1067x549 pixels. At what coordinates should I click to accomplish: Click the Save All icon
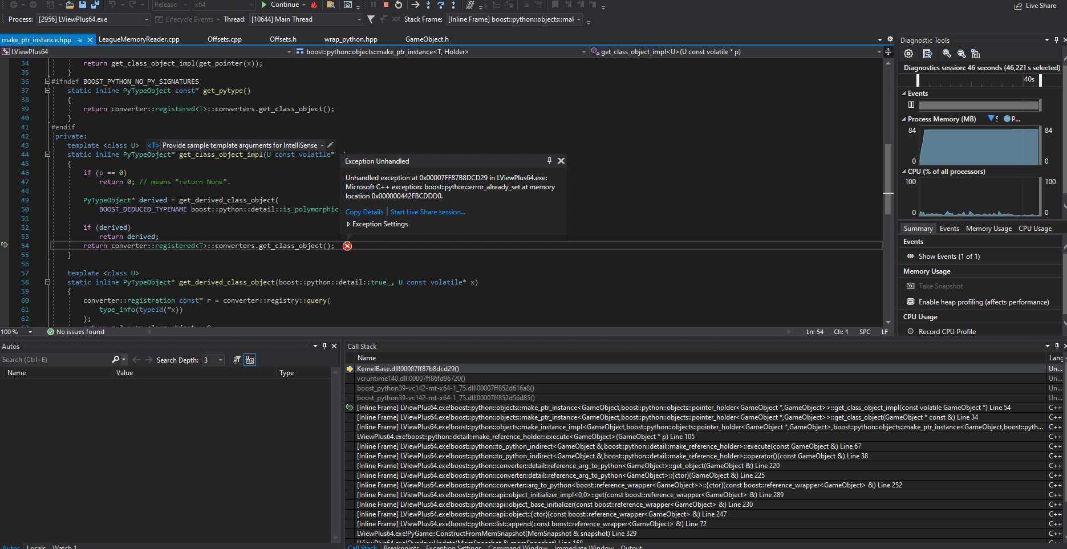pyautogui.click(x=95, y=5)
